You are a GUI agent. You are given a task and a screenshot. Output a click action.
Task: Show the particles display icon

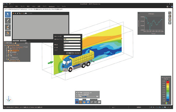coord(95,102)
